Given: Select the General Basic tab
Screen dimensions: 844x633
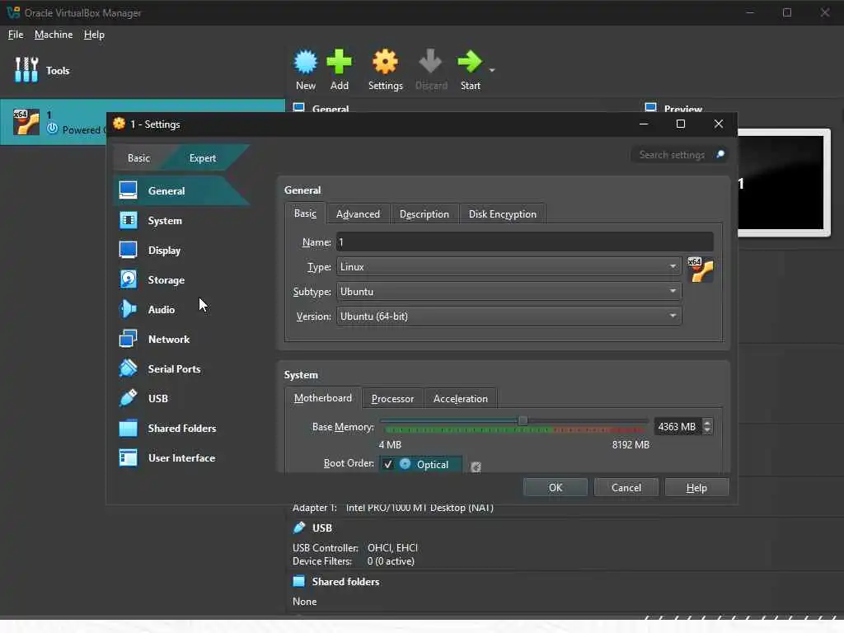Looking at the screenshot, I should 305,213.
